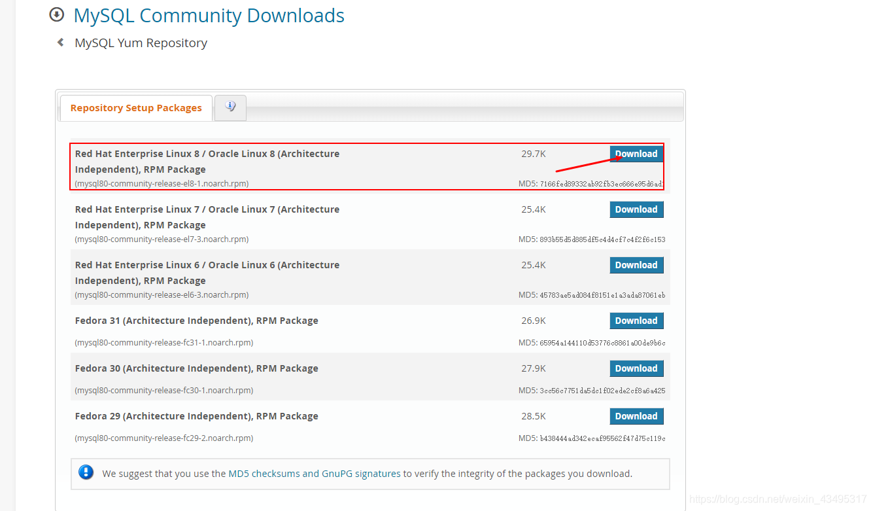Click the MySQL Community Downloads heading

click(209, 15)
